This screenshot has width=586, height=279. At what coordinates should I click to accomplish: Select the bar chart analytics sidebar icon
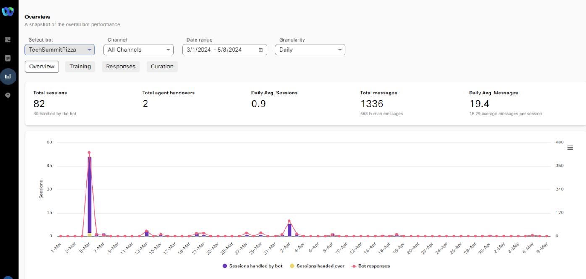tap(8, 77)
